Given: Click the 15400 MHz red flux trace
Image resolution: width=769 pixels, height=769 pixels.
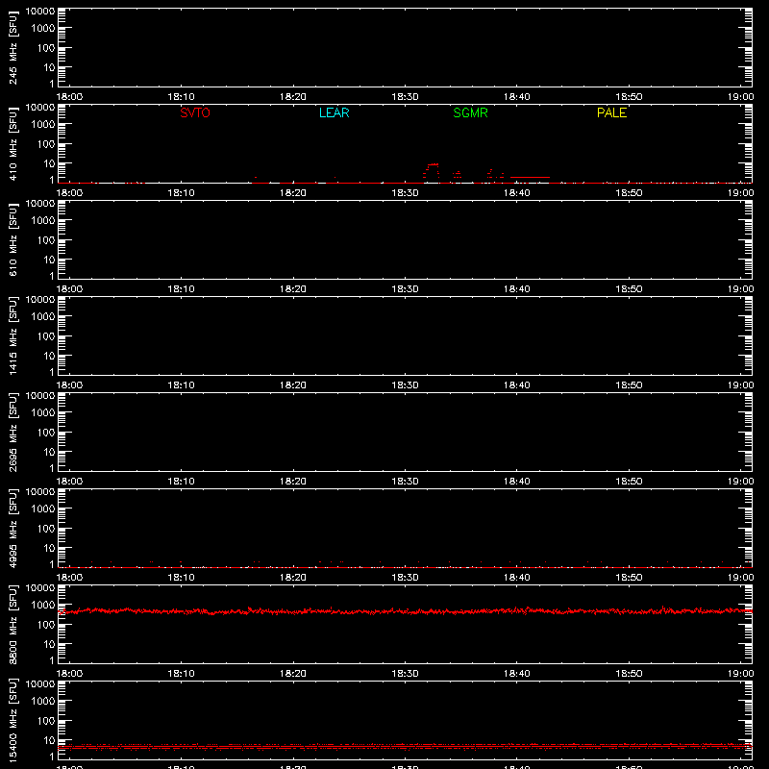Looking at the screenshot, I should (405, 747).
